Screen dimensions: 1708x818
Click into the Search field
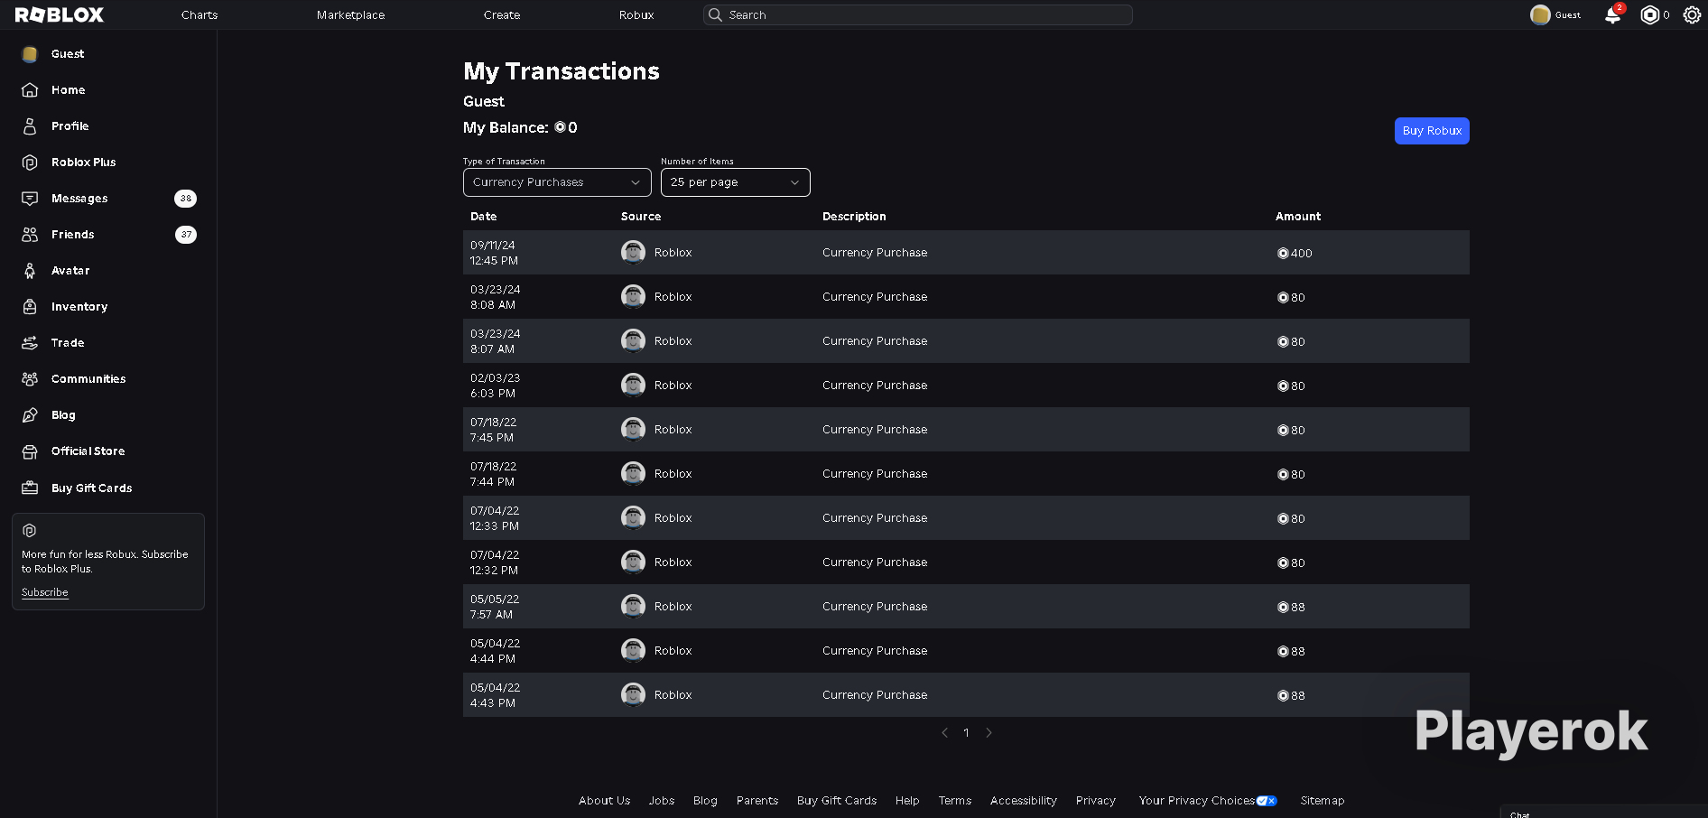point(918,14)
